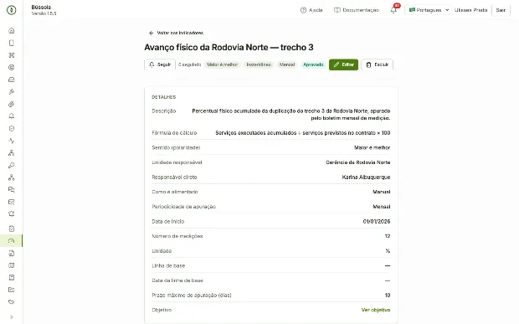Select the highlighted gauge indicators icon
The width and height of the screenshot is (519, 324).
tap(11, 241)
